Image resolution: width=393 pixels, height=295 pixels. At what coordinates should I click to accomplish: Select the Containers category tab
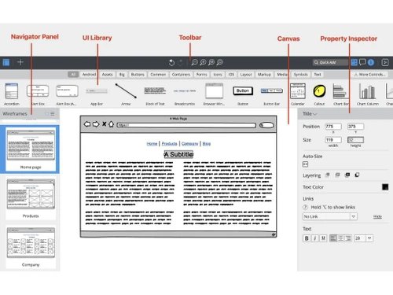pyautogui.click(x=181, y=75)
